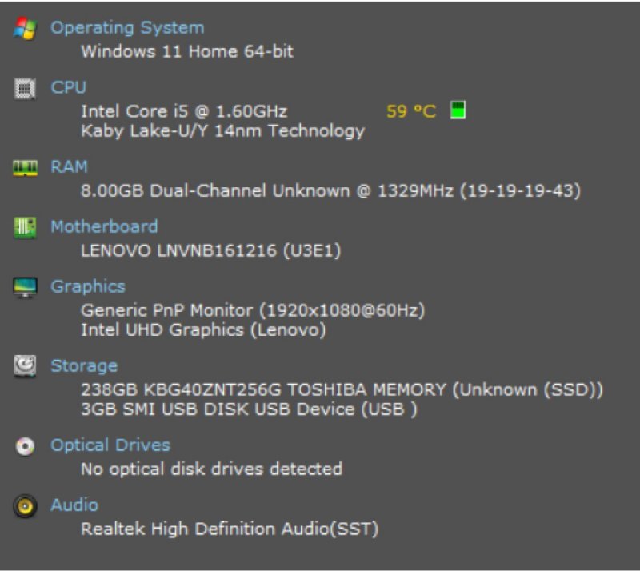The height and width of the screenshot is (571, 640).
Task: Click the CPU chip icon
Action: click(x=25, y=88)
